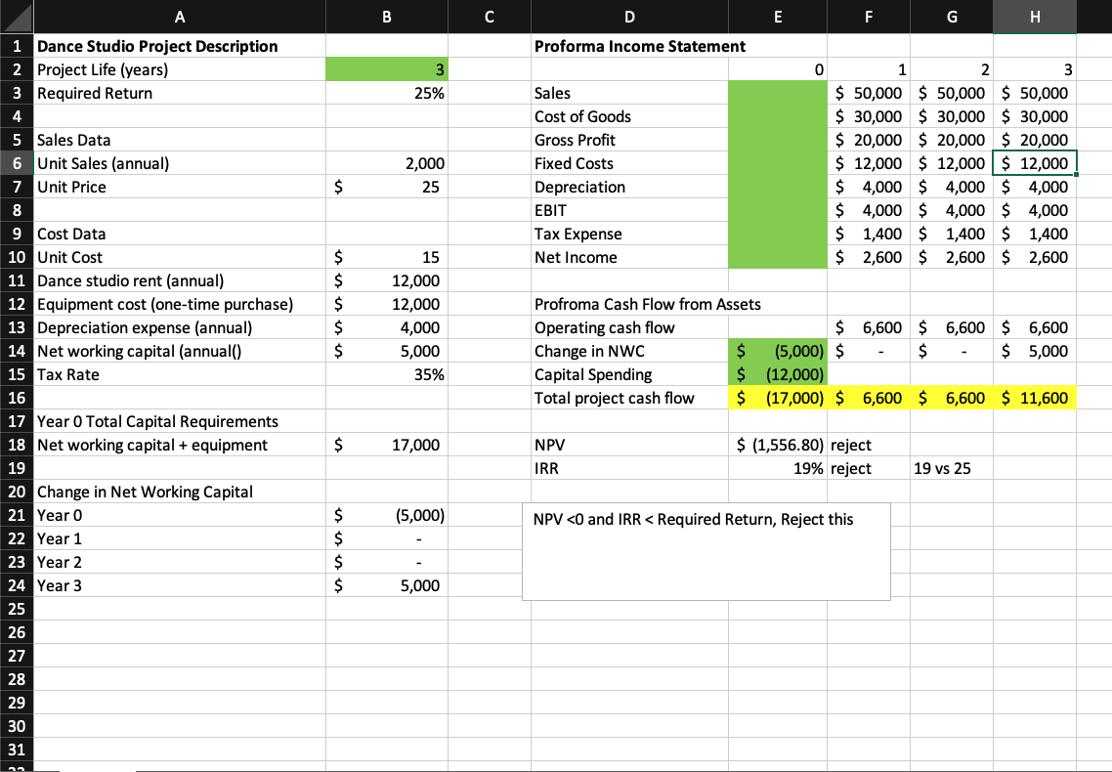The width and height of the screenshot is (1112, 772).
Task: Click the 'Proforma Income Statement' heading cell
Action: (629, 46)
